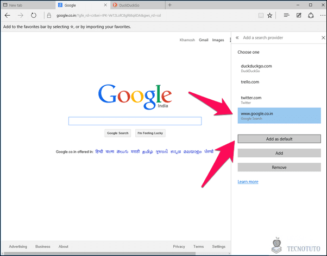The image size is (327, 256).
Task: Click the Share icon in toolbar
Action: [x=311, y=15]
